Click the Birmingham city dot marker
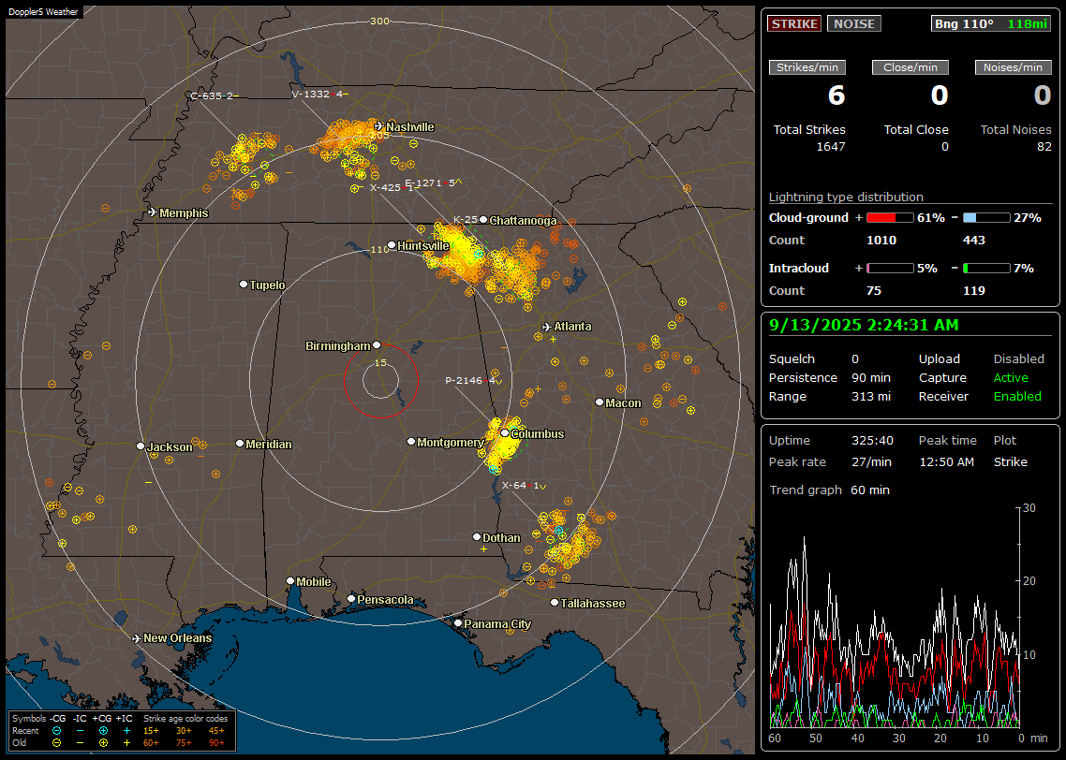Viewport: 1066px width, 760px height. tap(377, 345)
